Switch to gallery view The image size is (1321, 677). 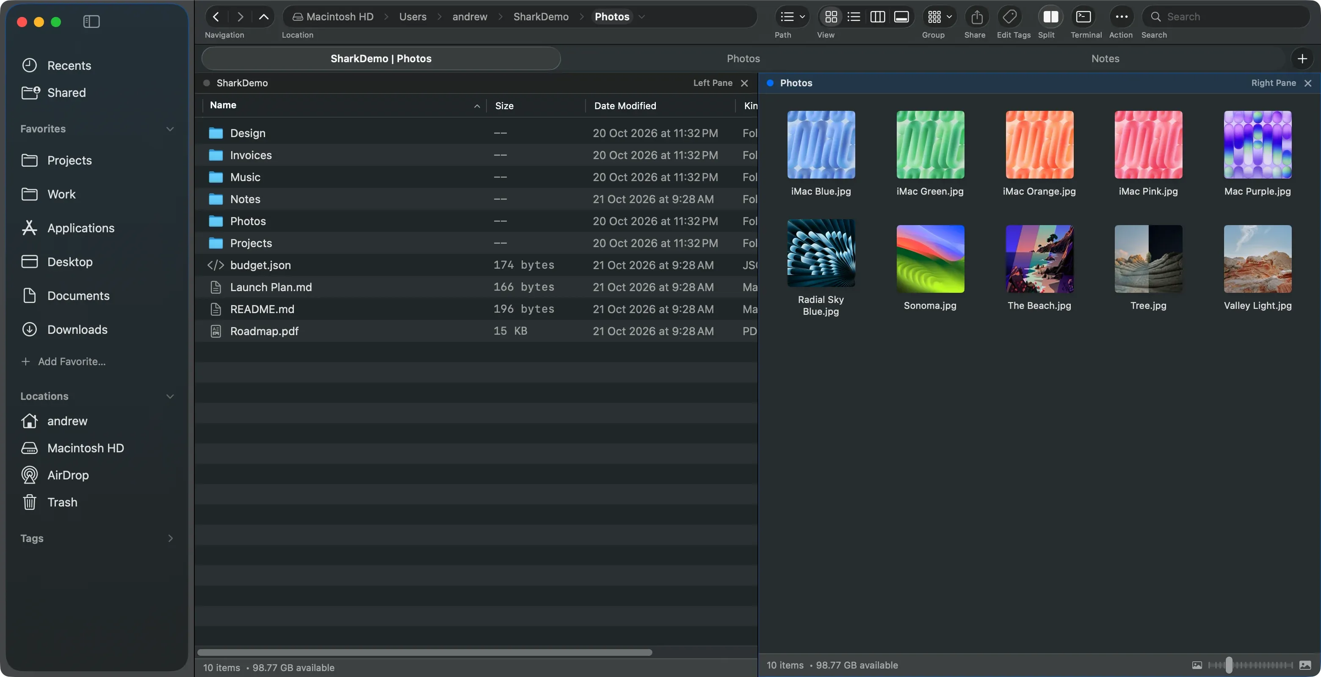901,17
